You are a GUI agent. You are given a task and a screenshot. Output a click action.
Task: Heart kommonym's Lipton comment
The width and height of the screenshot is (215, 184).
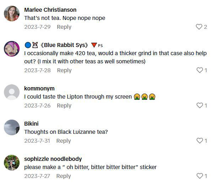tap(199, 106)
